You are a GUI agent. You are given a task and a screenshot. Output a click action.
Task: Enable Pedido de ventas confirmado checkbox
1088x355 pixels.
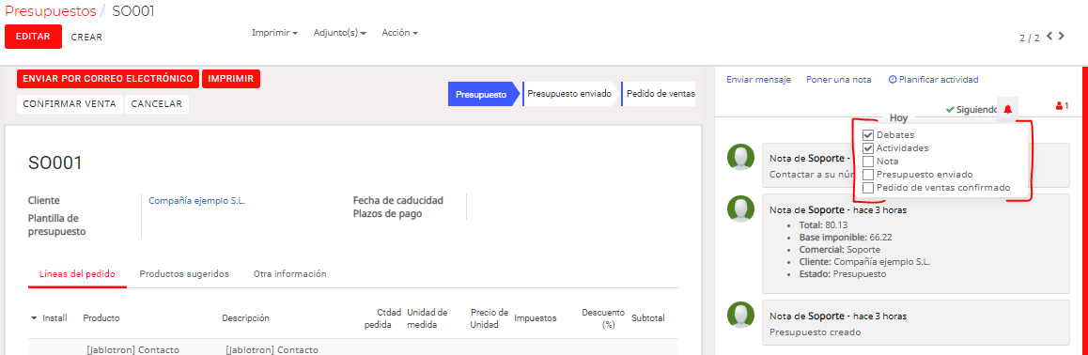[867, 187]
